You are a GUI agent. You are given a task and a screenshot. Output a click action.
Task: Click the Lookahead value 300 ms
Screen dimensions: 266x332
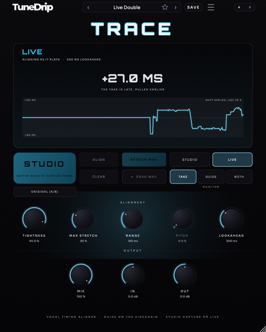[x=231, y=241]
